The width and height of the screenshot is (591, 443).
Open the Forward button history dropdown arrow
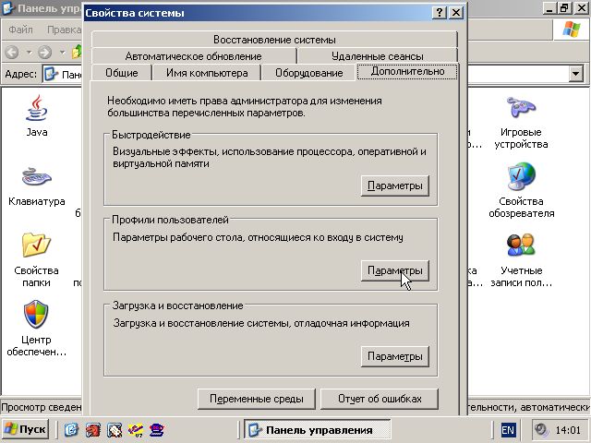(x=62, y=52)
